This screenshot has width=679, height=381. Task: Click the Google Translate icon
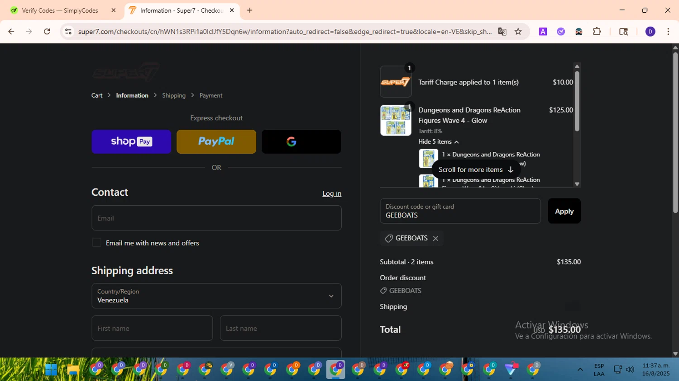coord(502,32)
